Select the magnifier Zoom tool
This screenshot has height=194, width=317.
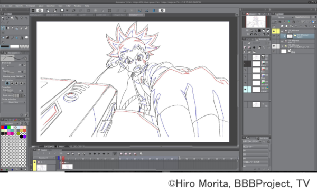(3, 18)
